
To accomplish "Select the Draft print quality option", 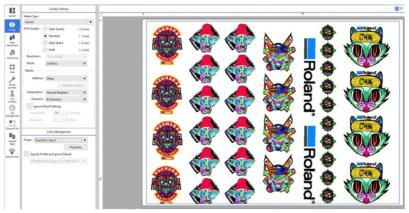I will [x=45, y=50].
